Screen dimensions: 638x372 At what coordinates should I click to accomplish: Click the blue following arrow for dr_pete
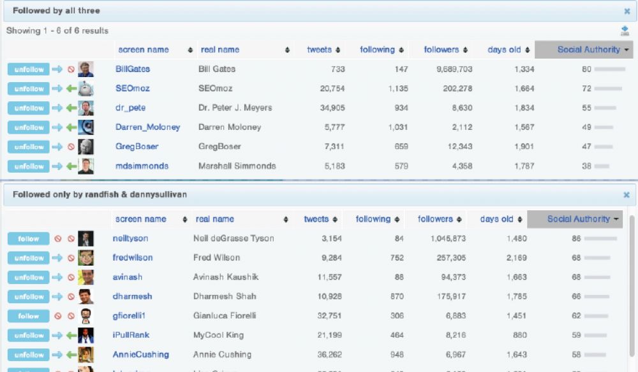57,108
